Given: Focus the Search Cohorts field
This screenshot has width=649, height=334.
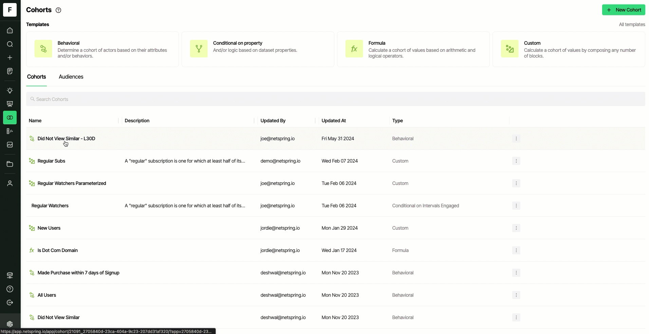Looking at the screenshot, I should click(336, 99).
